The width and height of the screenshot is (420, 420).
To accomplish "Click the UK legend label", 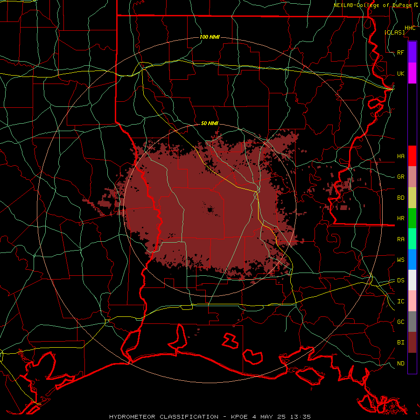I will pos(401,73).
